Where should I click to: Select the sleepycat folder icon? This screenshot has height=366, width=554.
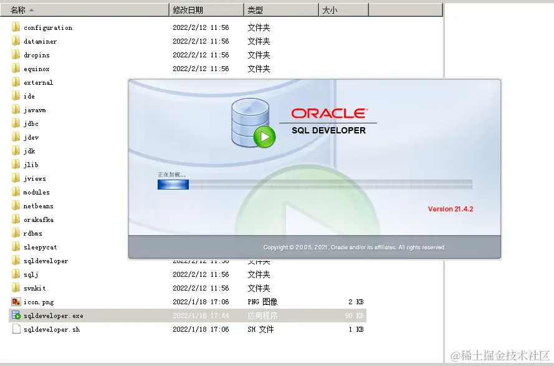(16, 247)
